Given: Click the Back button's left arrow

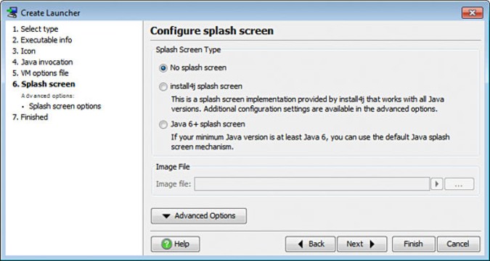Looking at the screenshot, I should click(x=301, y=244).
